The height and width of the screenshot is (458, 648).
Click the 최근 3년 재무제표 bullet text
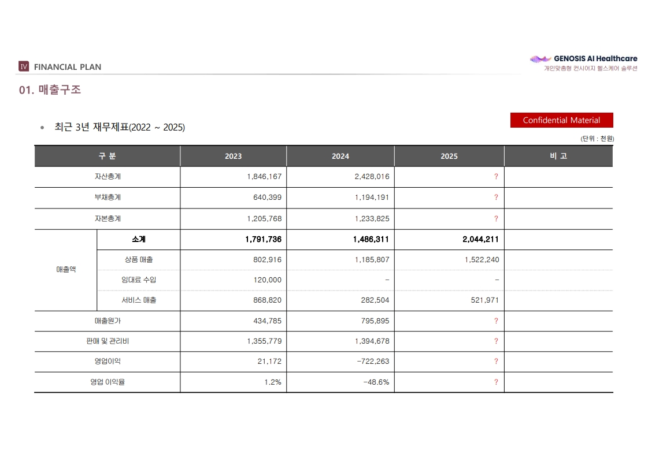[120, 127]
